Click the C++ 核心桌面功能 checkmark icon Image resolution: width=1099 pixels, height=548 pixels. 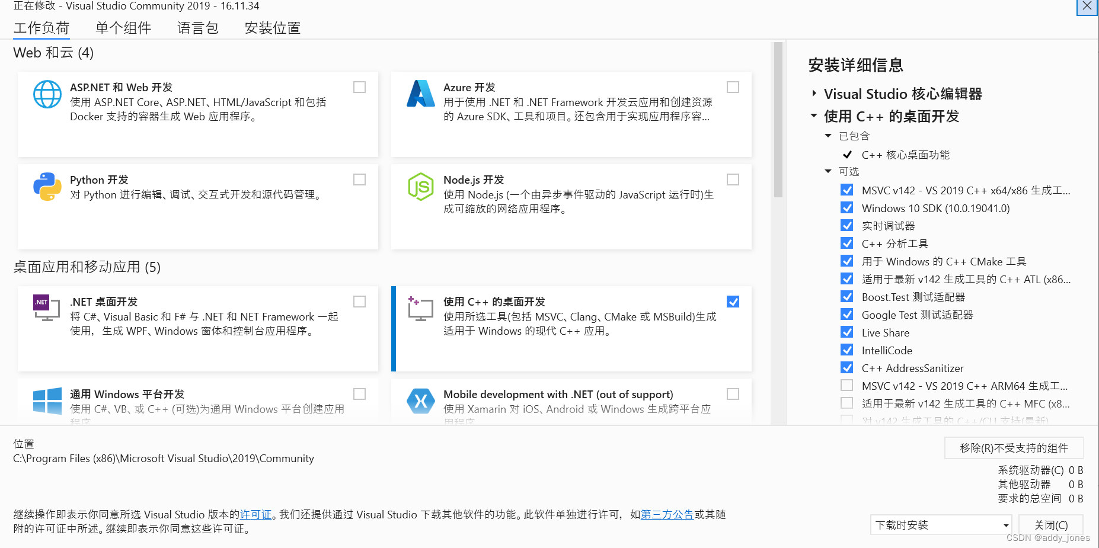(848, 155)
